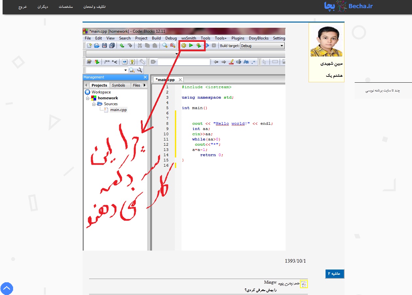Open the Debug menu

[x=171, y=38]
